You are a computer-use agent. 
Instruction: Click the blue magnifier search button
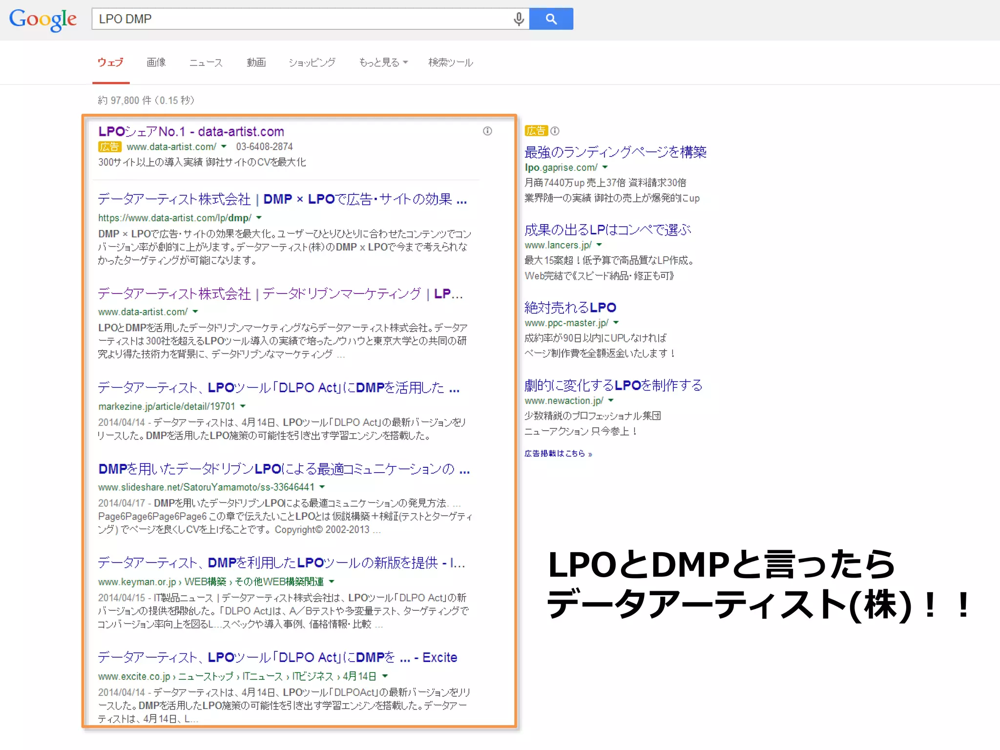[x=551, y=19]
